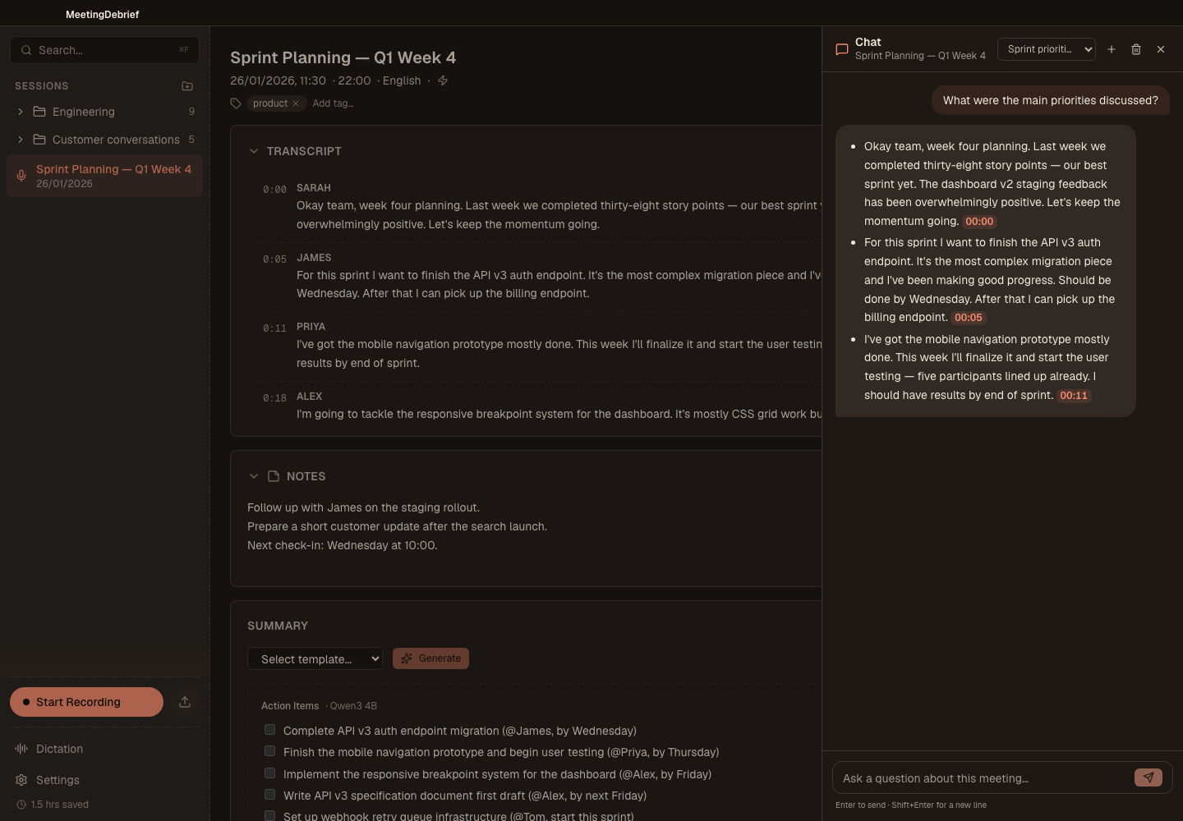Open the Sprint priorities chat dropdown
This screenshot has width=1183, height=821.
[1047, 49]
